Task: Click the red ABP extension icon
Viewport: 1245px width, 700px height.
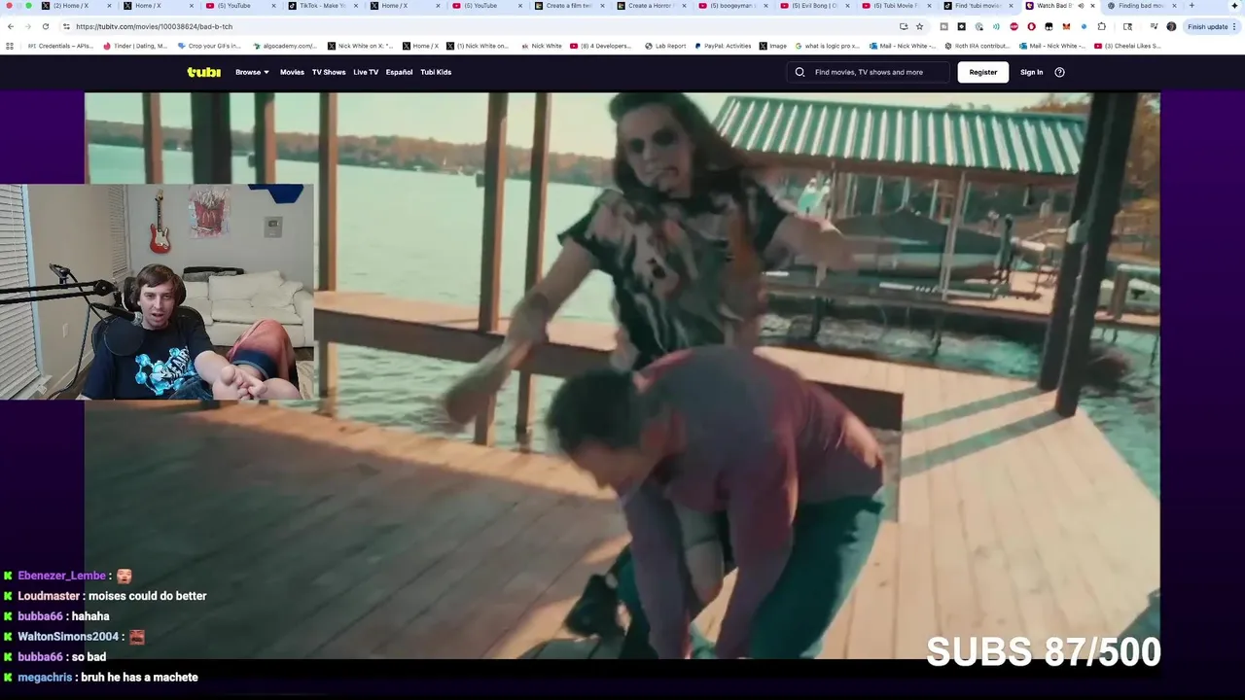Action: click(x=1014, y=26)
